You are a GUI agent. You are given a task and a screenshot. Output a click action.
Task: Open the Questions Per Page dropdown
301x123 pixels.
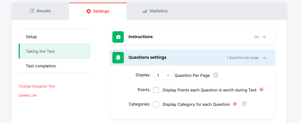(163, 75)
